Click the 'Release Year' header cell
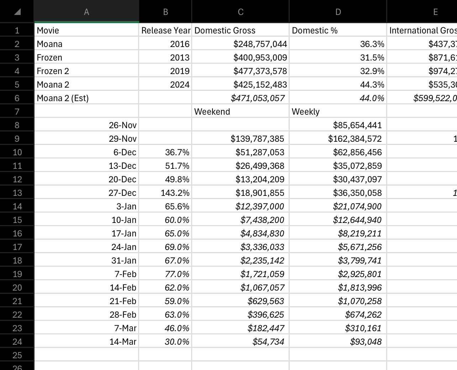 coord(166,30)
